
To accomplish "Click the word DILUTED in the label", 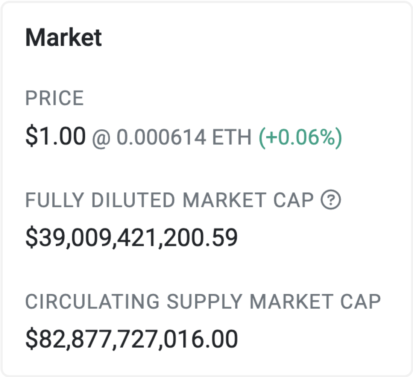I will tap(133, 200).
